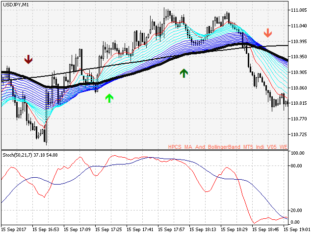Click the 110.725 price level

tap(299, 135)
